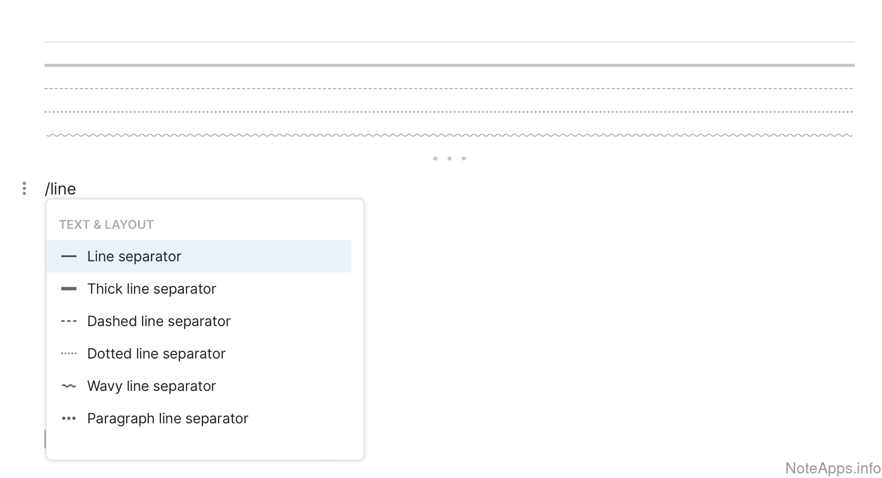Select the thin solid divider in the document
882x478 pixels.
(x=449, y=42)
